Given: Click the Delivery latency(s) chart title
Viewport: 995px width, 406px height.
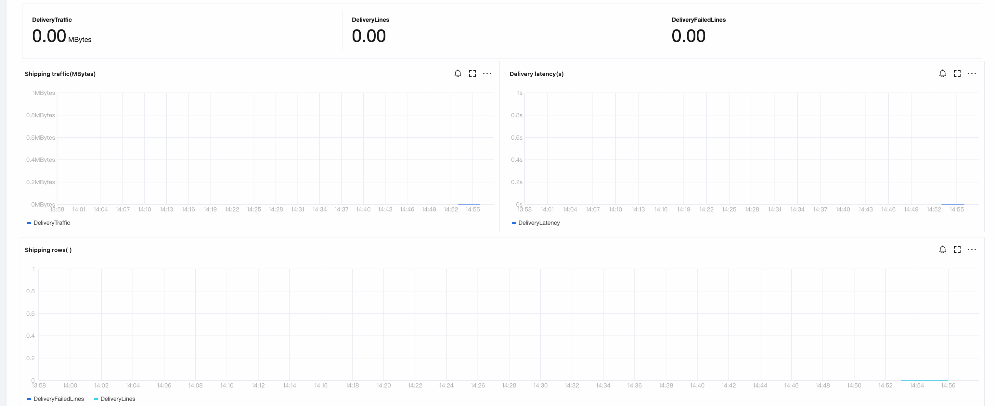Looking at the screenshot, I should coord(536,74).
